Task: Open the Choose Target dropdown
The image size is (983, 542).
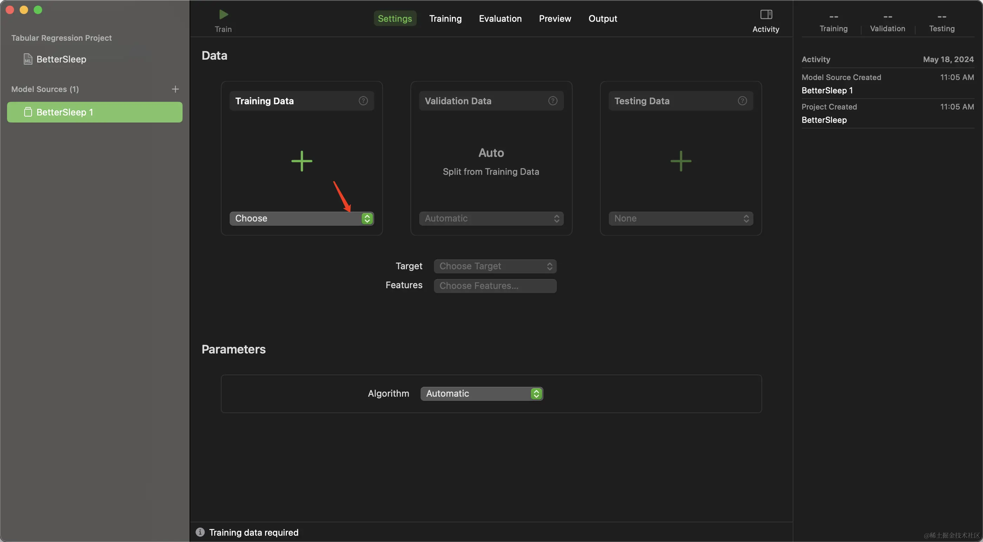Action: [x=495, y=266]
